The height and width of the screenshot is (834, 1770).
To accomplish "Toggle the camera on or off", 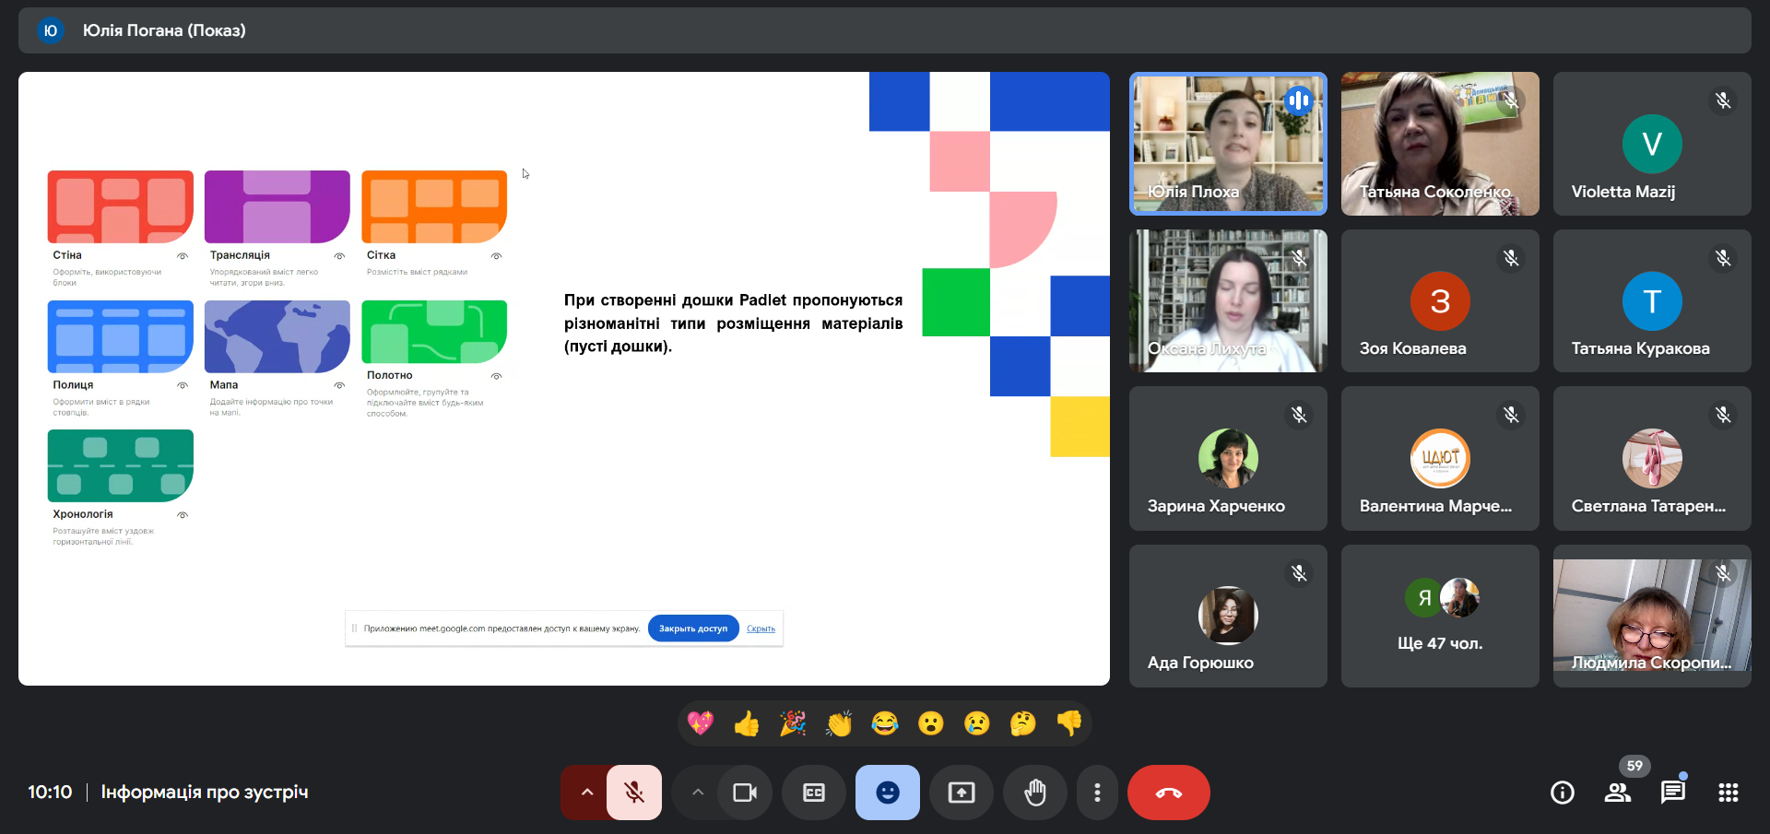I will tap(745, 793).
